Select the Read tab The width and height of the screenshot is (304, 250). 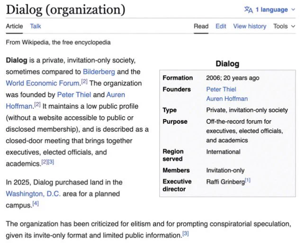(x=201, y=26)
